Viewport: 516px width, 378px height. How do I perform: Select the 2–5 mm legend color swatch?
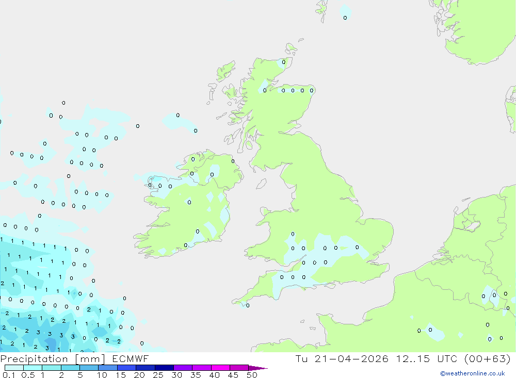[70, 368]
